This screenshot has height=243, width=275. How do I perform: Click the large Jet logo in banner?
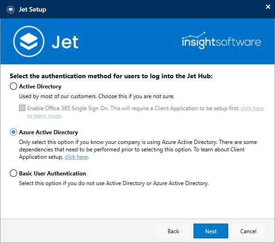[x=46, y=41]
